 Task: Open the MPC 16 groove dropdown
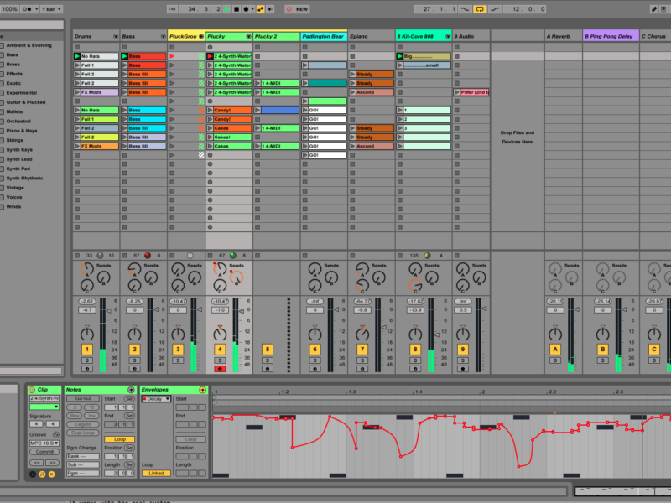tap(44, 443)
